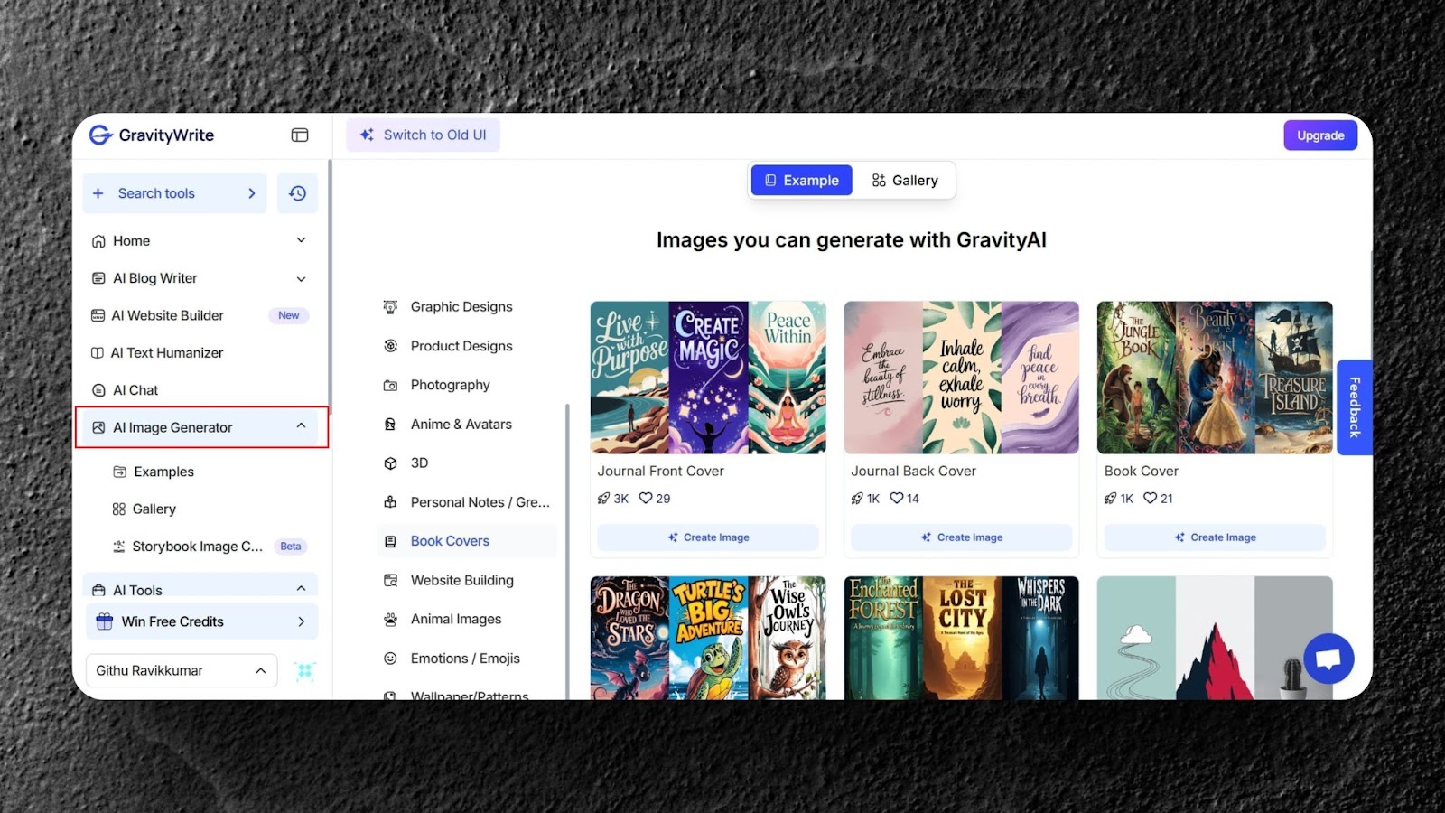Select the Graphic Designs category
This screenshot has height=813, width=1445.
461,307
